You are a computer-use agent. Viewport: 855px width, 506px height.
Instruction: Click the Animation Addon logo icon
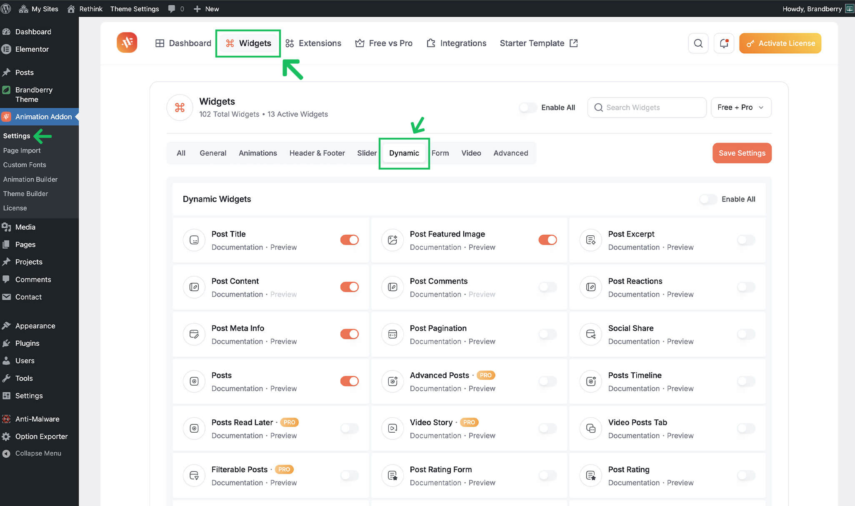point(127,42)
